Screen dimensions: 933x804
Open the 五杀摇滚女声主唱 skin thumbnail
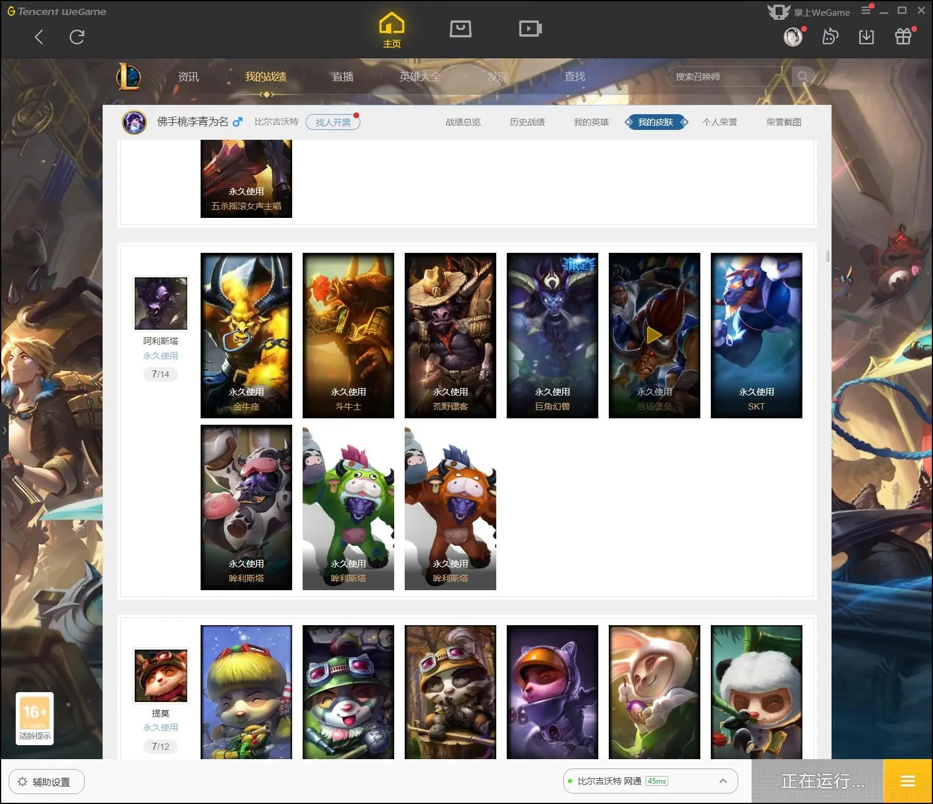(x=246, y=179)
